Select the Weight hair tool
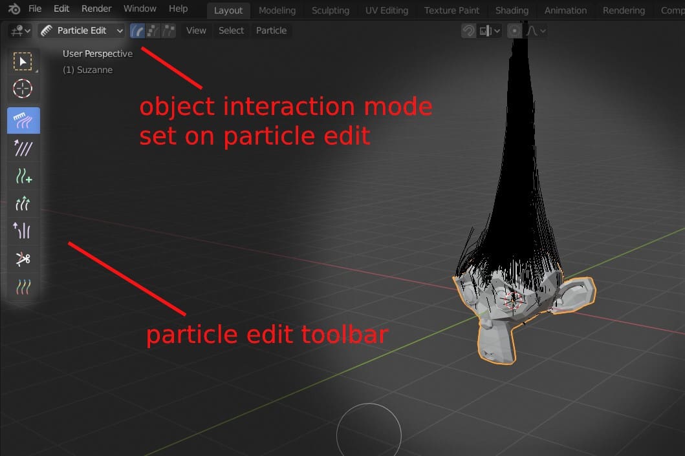This screenshot has height=456, width=685. 23,287
